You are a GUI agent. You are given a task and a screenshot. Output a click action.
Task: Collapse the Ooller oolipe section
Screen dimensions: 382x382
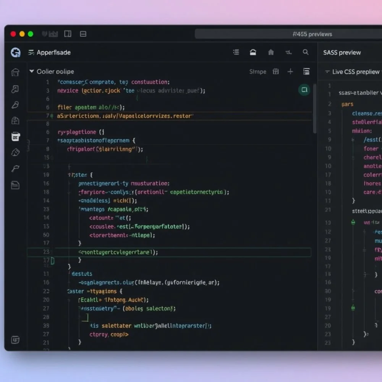point(32,71)
